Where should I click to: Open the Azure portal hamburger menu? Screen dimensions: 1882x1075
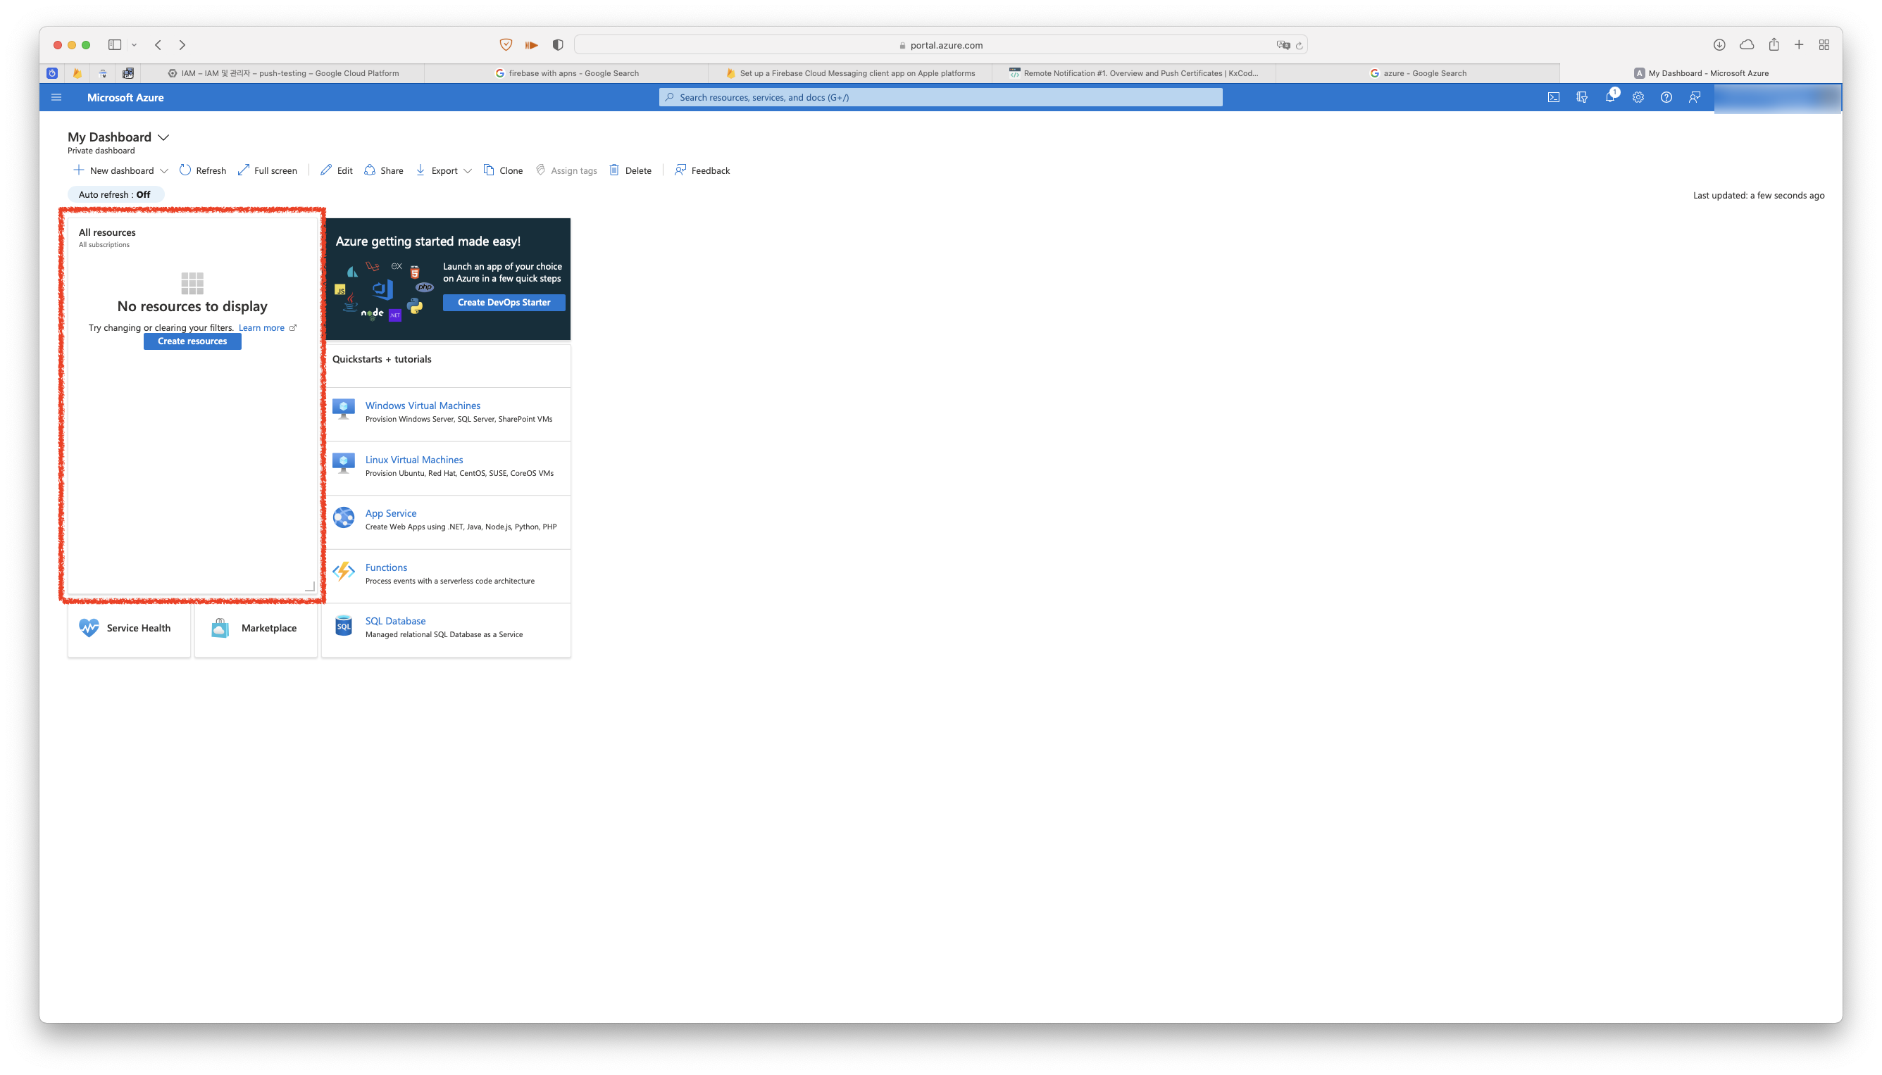pos(56,97)
